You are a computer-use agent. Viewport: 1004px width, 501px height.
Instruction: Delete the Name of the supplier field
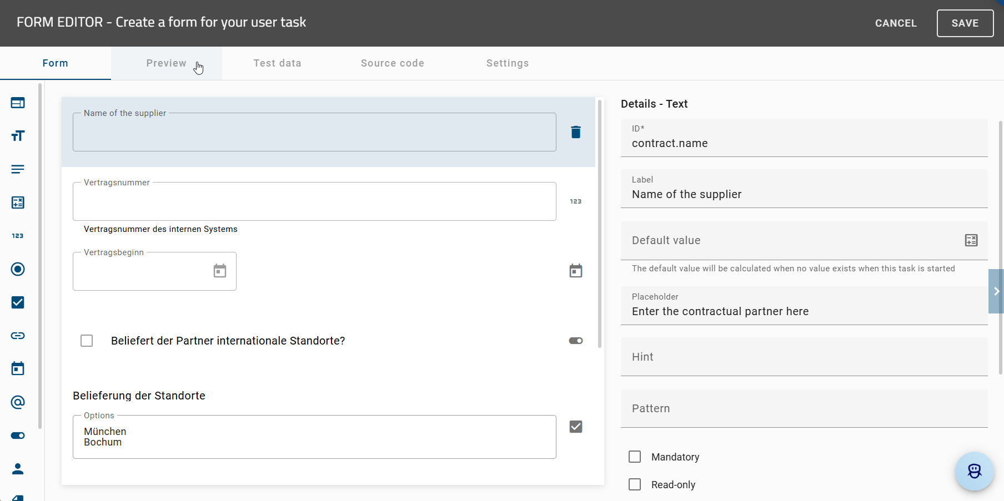[x=576, y=132]
